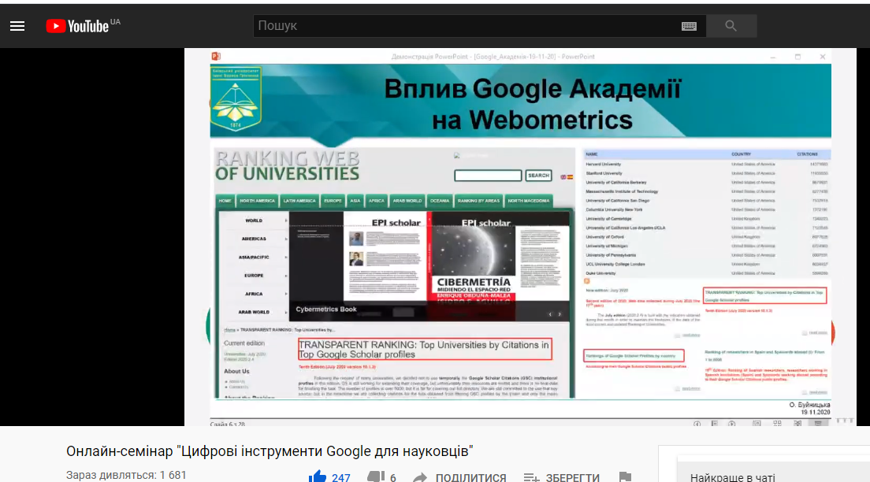870x482 pixels.
Task: Click previous slide arrow in PowerPoint status bar
Action: tap(697, 423)
